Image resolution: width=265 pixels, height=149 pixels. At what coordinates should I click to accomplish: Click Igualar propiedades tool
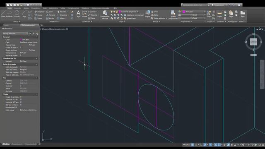click(x=173, y=15)
